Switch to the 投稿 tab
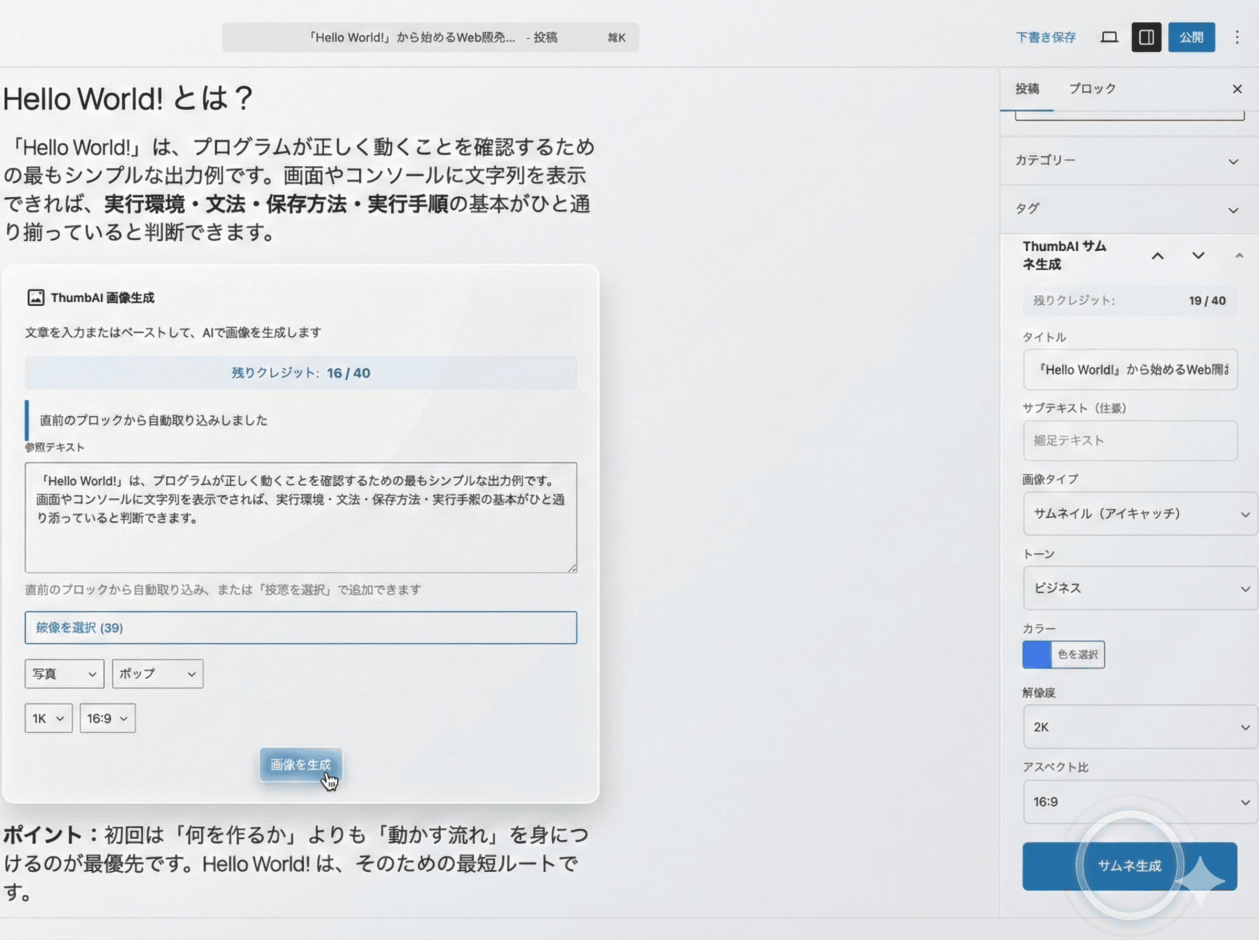This screenshot has width=1259, height=940. pos(1027,89)
